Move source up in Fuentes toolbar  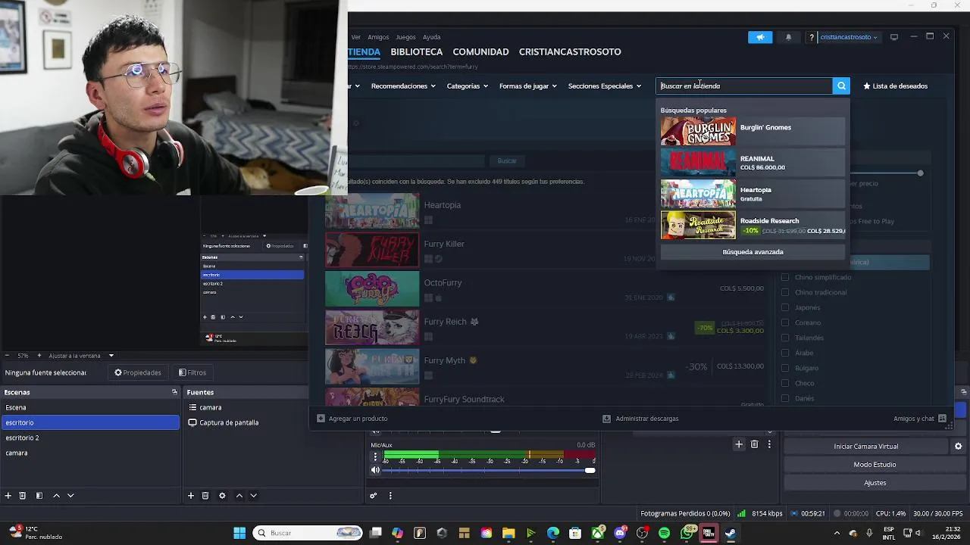click(239, 496)
